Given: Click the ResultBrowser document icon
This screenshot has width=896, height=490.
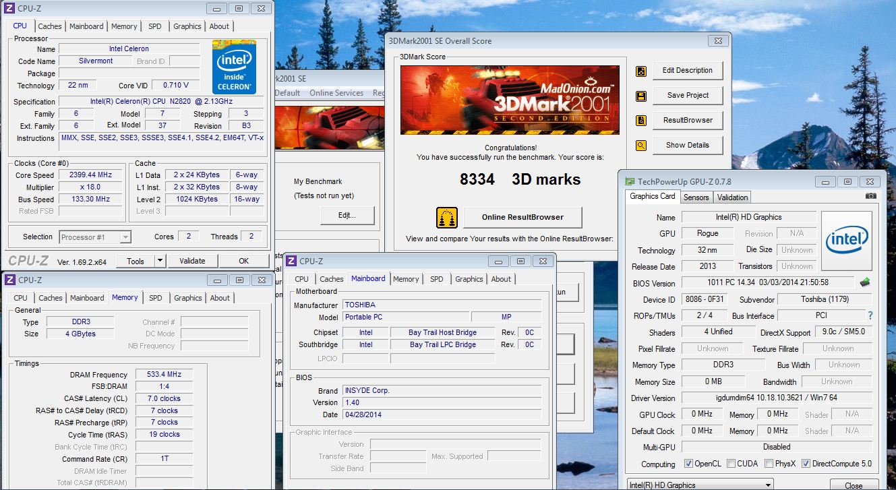Looking at the screenshot, I should click(641, 121).
